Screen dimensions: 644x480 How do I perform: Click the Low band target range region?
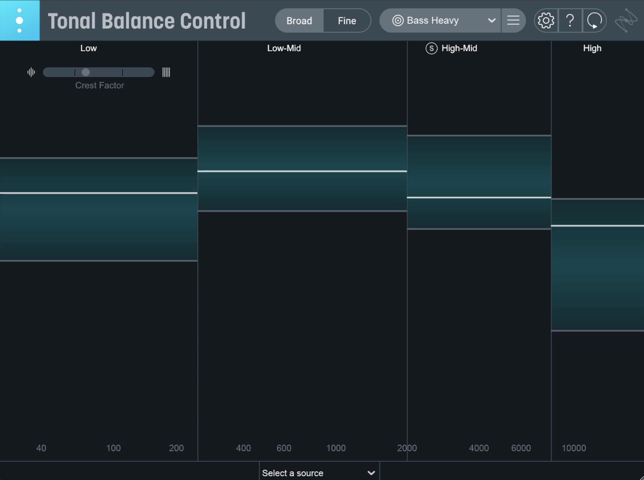click(x=99, y=209)
